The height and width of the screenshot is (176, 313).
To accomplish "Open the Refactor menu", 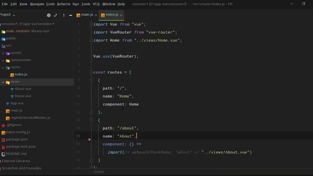I will click(x=64, y=4).
